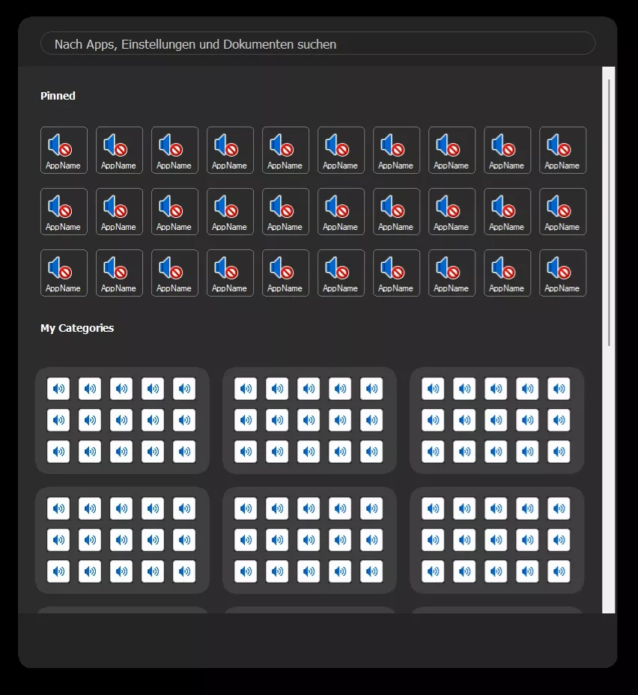The width and height of the screenshot is (638, 695).
Task: Choose the bottom-left speaker icon in second-row middle folder
Action: tap(246, 571)
